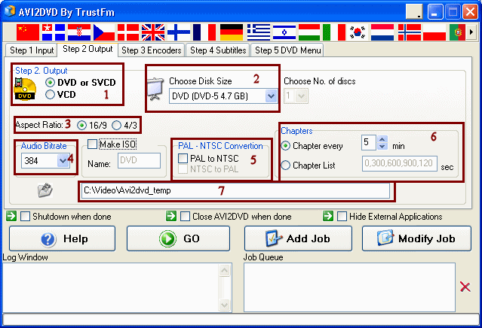Click the Chapter List seconds field
The height and width of the screenshot is (328, 482).
pyautogui.click(x=399, y=163)
